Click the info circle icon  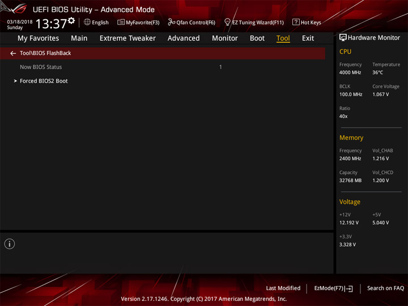click(x=10, y=244)
